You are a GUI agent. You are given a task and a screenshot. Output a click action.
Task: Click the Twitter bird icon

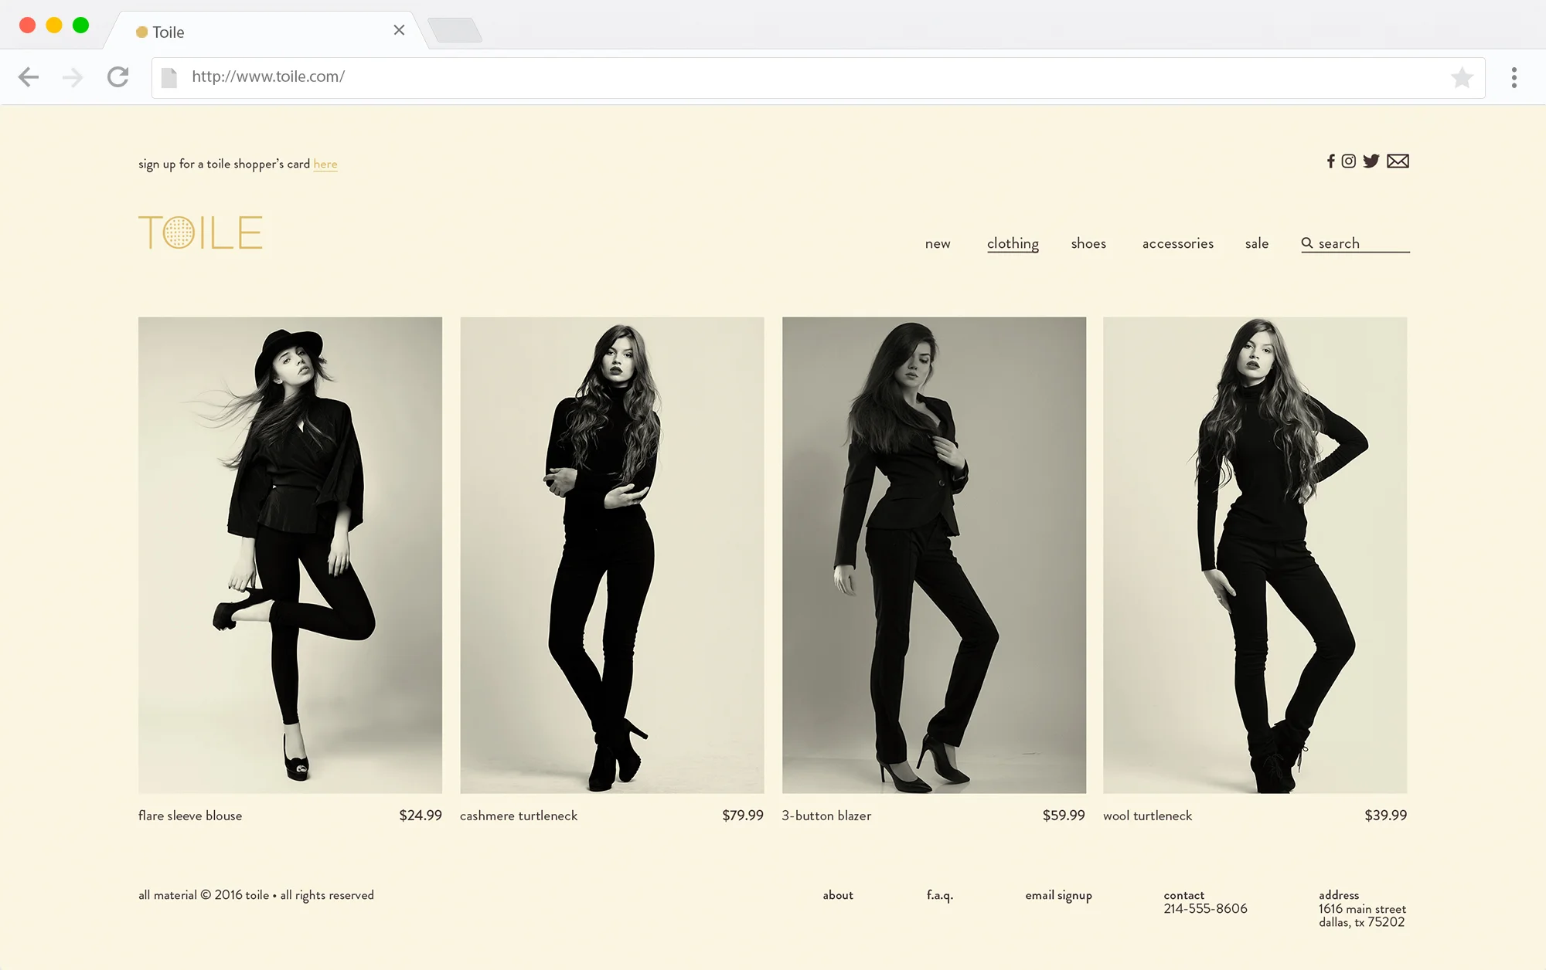1372,161
